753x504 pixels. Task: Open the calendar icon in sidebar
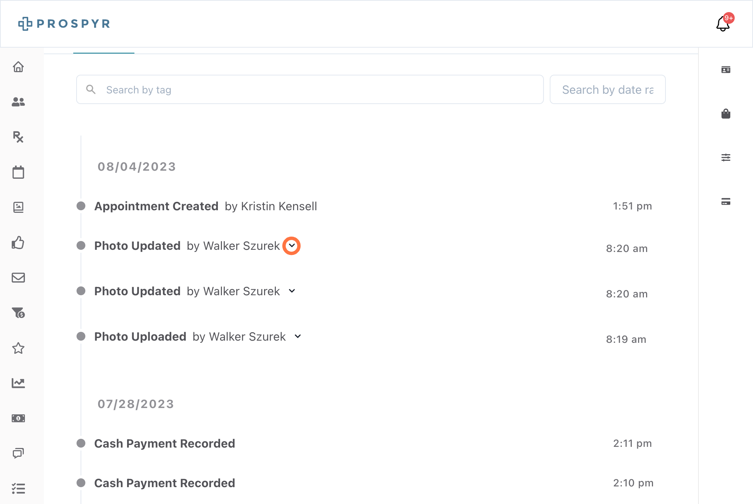point(18,172)
